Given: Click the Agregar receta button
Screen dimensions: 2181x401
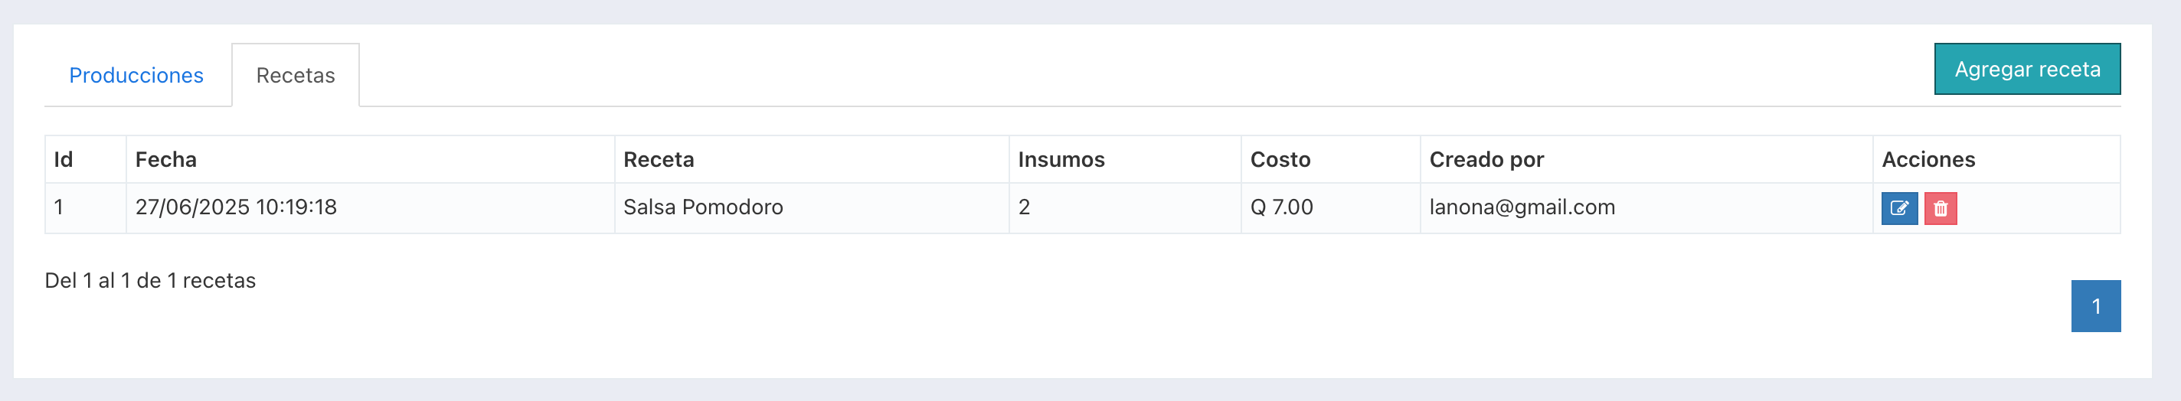Looking at the screenshot, I should (2027, 70).
